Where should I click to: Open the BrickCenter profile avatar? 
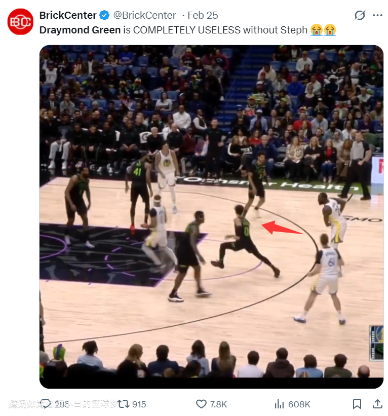tap(20, 22)
